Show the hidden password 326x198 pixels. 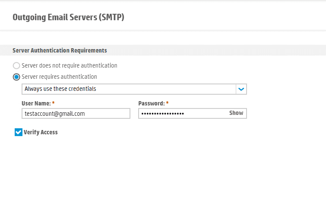coord(236,113)
